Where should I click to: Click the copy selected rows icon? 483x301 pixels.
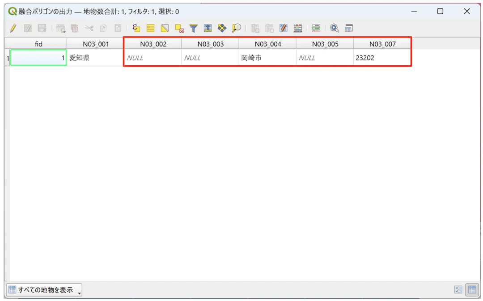[103, 28]
